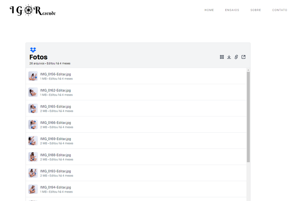Select file IMG_0188-Editar.jpg
Screen dimensions: 308x201
(55, 155)
